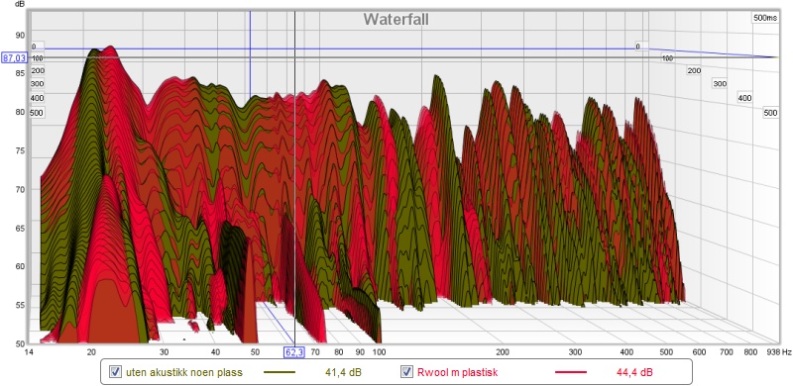Click the 14 Hz axis start label
793x386 pixels.
(x=29, y=351)
